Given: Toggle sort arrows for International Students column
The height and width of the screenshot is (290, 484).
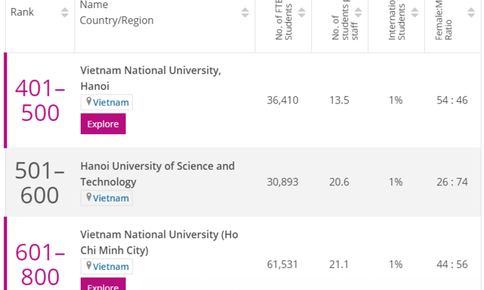Looking at the screenshot, I should 415,12.
